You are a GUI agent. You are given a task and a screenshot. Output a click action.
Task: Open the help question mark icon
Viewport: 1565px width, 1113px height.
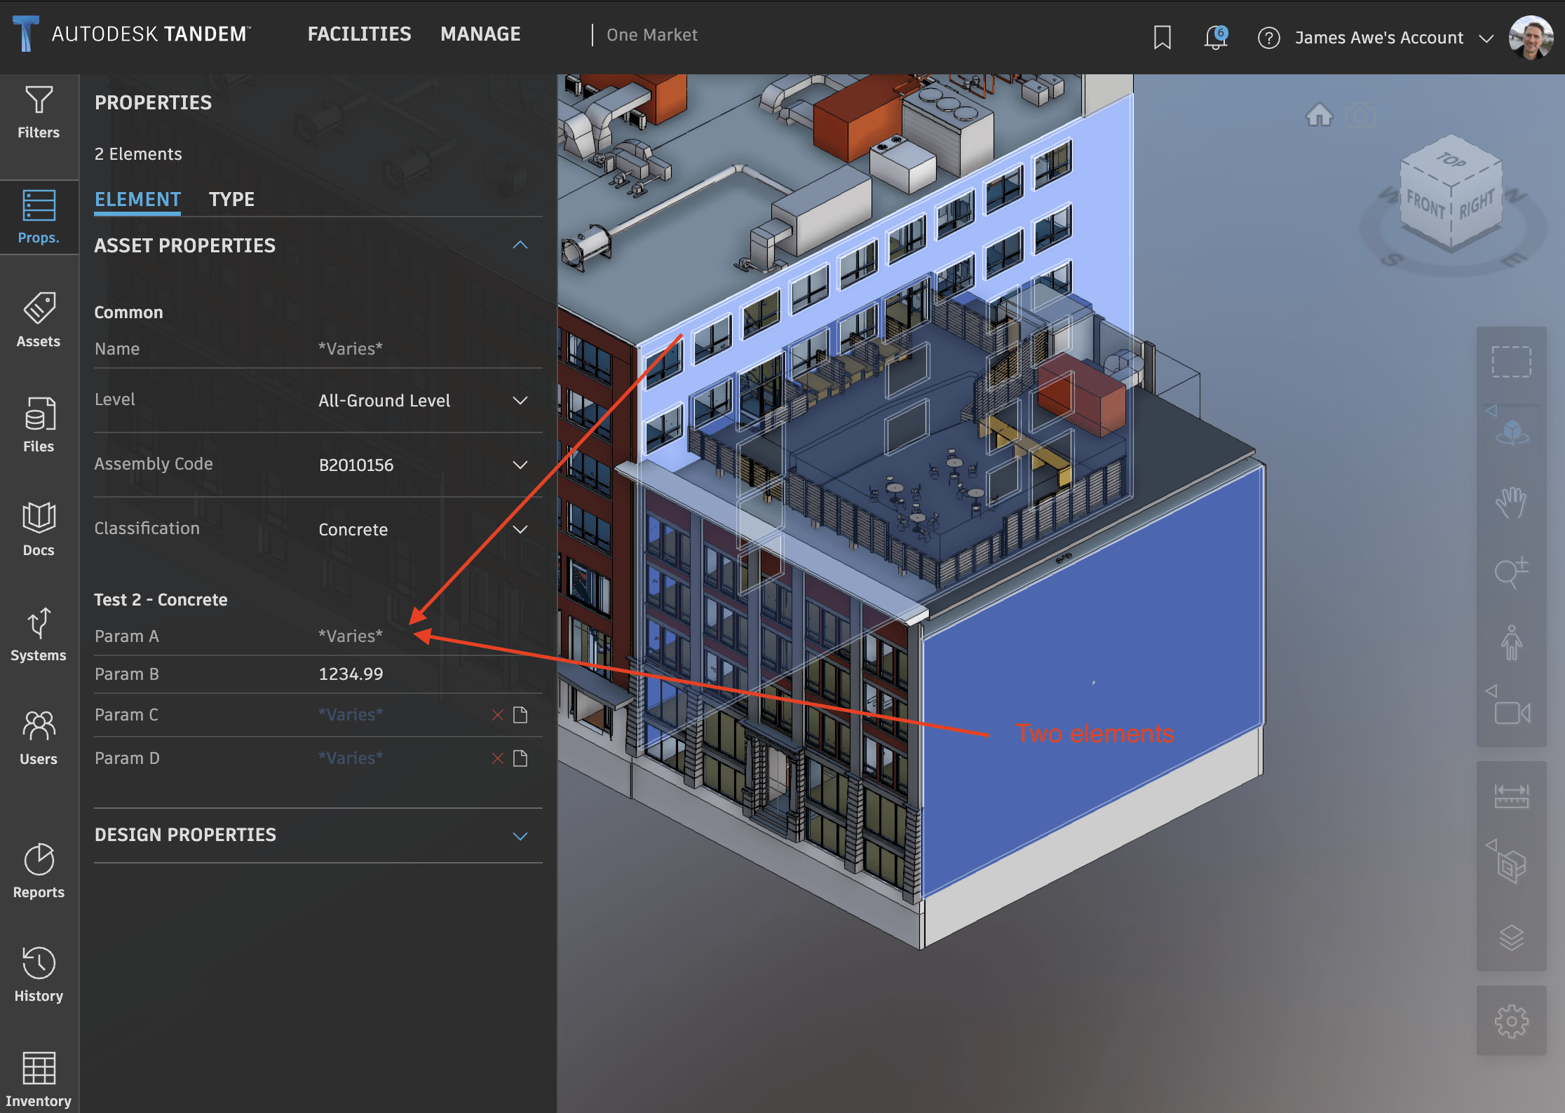click(1268, 38)
